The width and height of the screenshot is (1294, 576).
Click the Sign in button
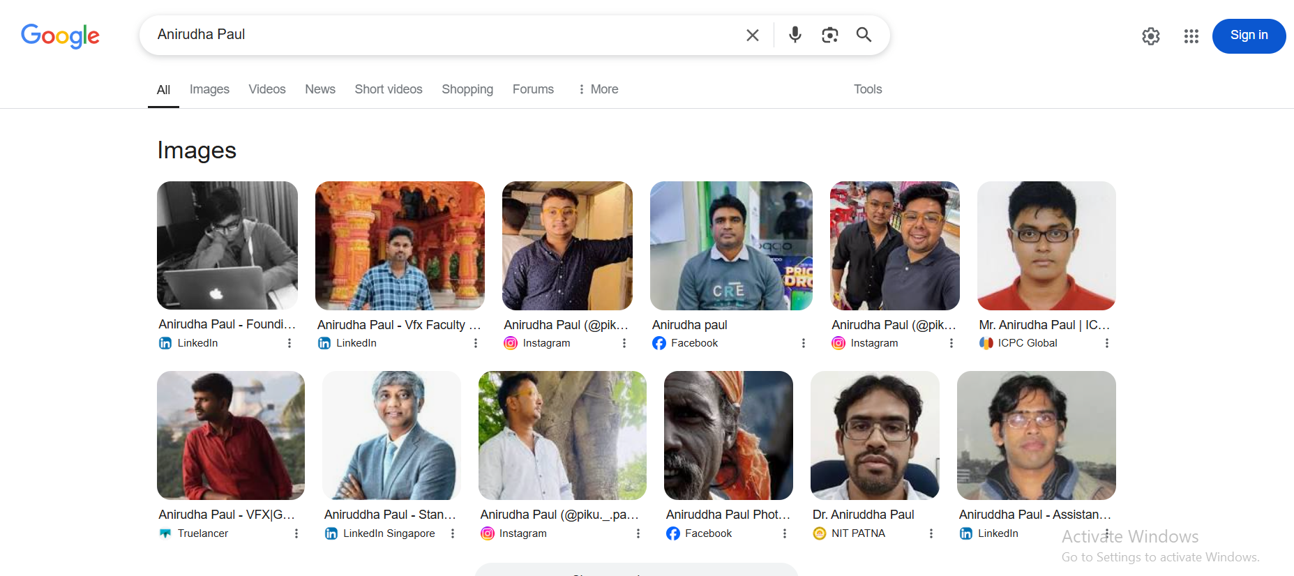(x=1249, y=36)
